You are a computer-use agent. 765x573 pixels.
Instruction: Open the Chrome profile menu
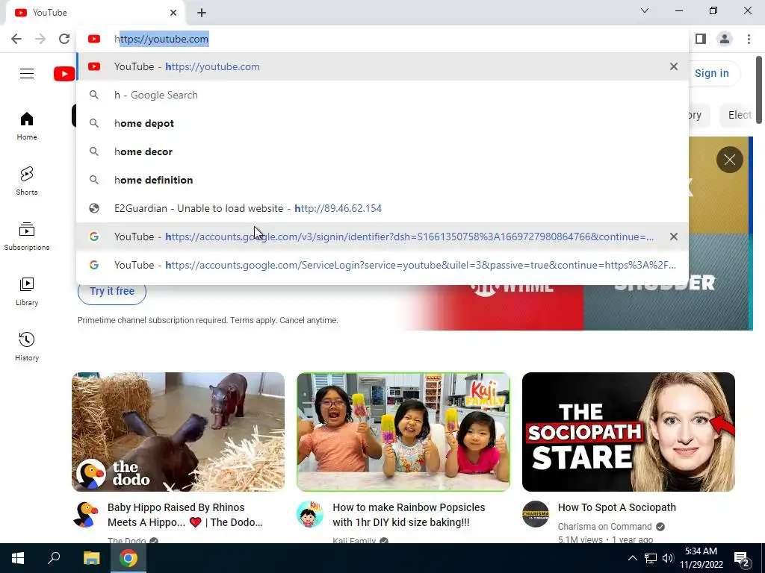pos(725,39)
